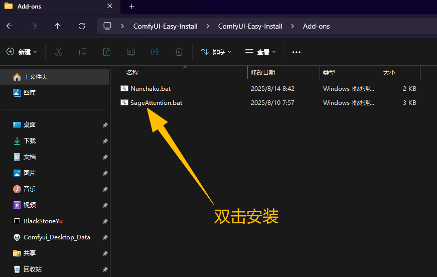Image resolution: width=437 pixels, height=277 pixels.
Task: Click the Rename icon in toolbar
Action: (131, 52)
